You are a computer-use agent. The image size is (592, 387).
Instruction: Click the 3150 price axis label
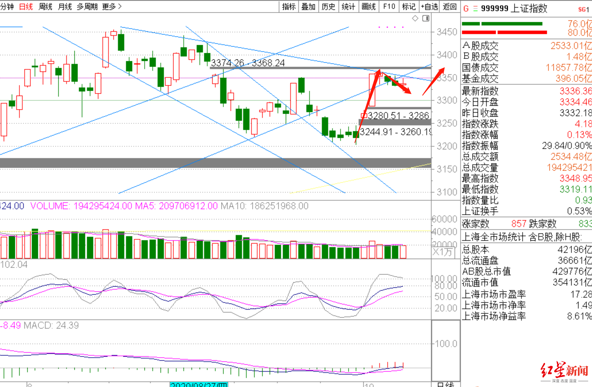[447, 169]
